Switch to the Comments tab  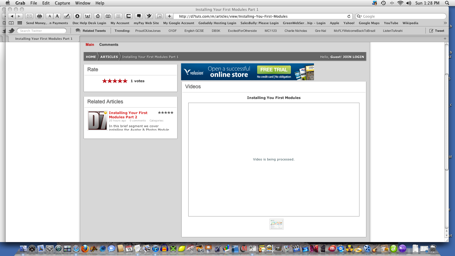tap(109, 45)
